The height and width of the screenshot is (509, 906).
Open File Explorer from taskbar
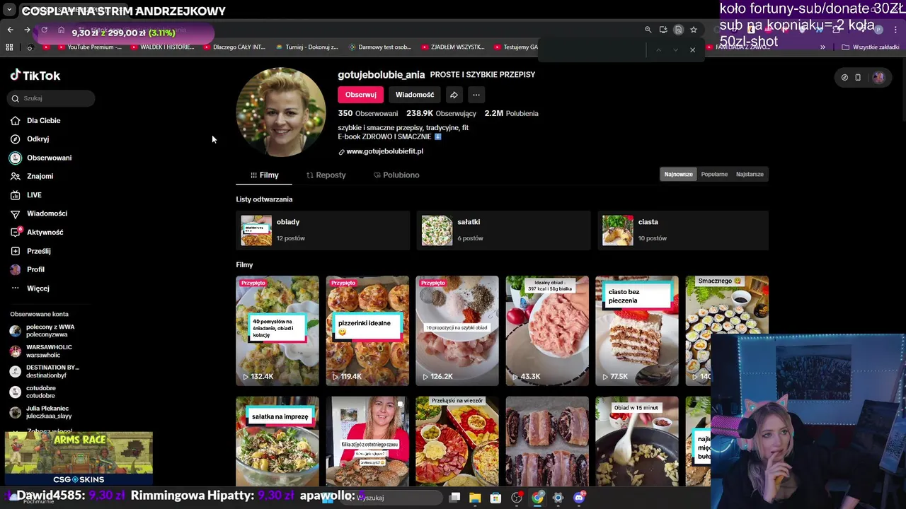[x=475, y=498]
